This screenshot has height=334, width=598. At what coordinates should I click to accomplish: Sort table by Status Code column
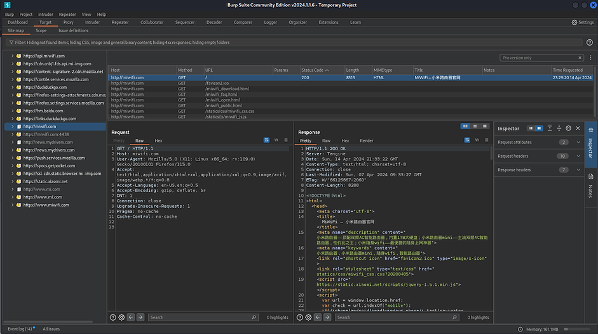click(321, 70)
